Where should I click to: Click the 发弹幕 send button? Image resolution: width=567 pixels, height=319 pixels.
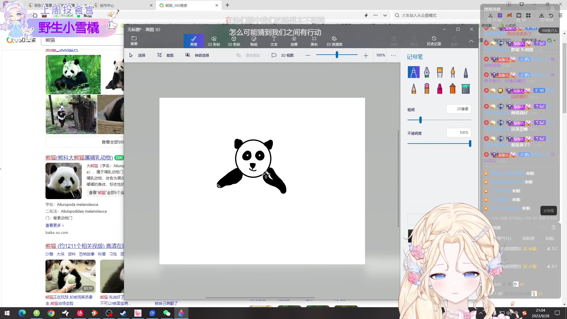(x=548, y=211)
